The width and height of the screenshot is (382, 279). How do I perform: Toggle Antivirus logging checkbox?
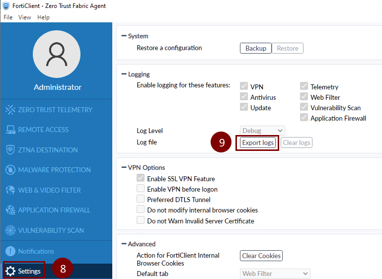point(244,96)
